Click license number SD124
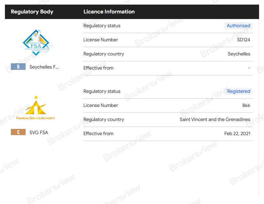Image resolution: width=264 pixels, height=204 pixels. pyautogui.click(x=243, y=40)
